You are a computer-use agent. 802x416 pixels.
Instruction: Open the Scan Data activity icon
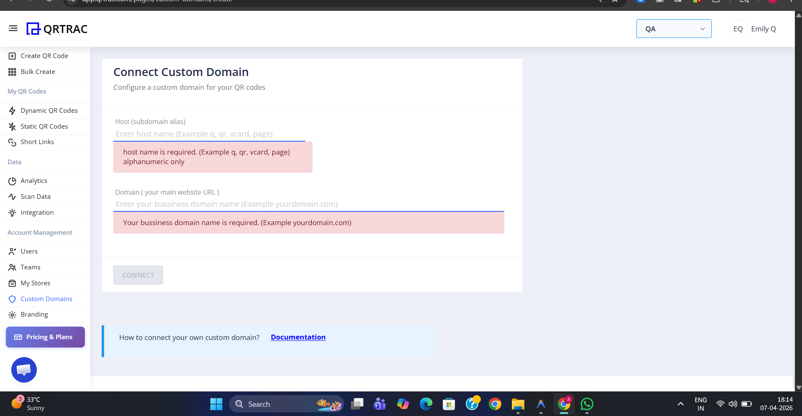point(13,196)
